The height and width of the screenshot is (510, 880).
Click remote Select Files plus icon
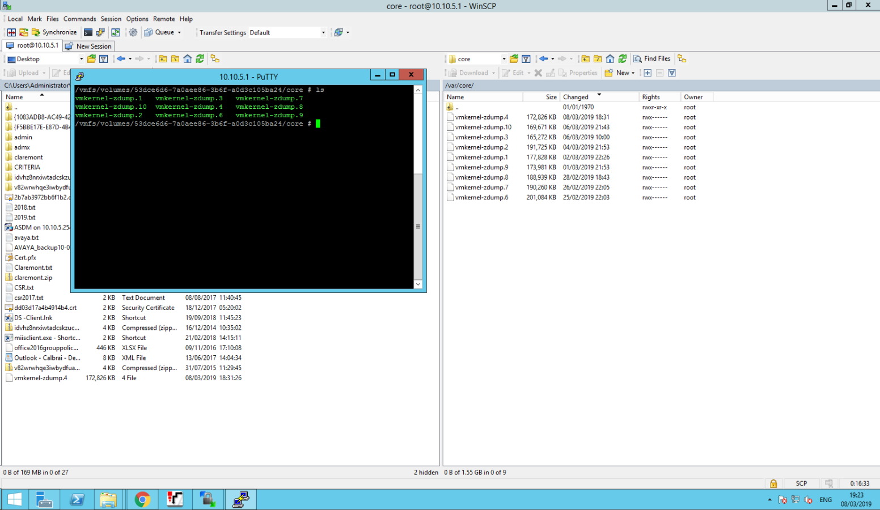pos(648,73)
